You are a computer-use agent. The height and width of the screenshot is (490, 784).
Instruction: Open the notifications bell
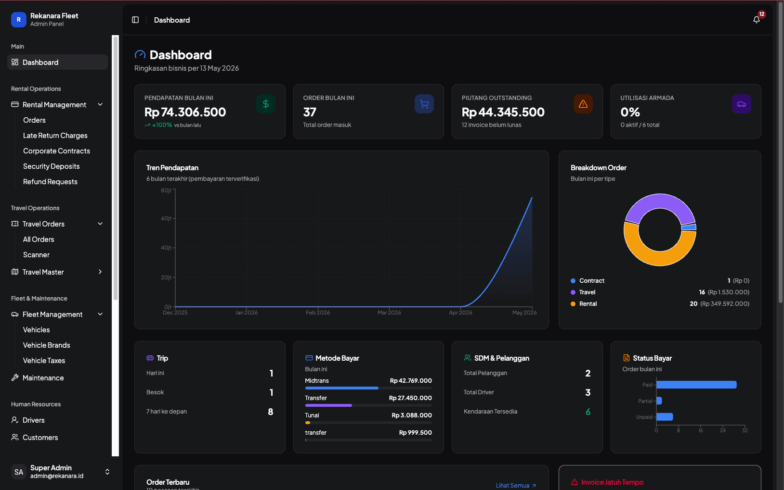pyautogui.click(x=757, y=20)
